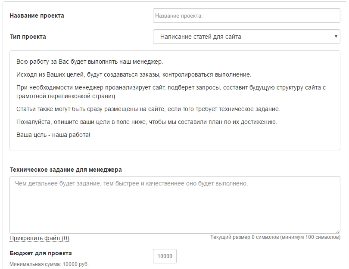Image resolution: width=349 pixels, height=269 pixels.
Task: Click the Техническое задание для менеджера label
Action: click(x=65, y=170)
